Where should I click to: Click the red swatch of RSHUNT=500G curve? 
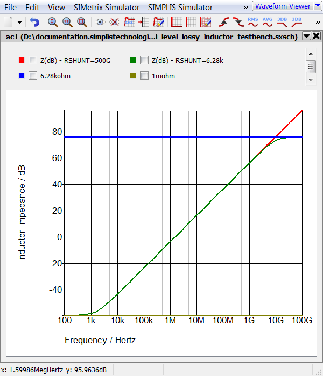[22, 60]
